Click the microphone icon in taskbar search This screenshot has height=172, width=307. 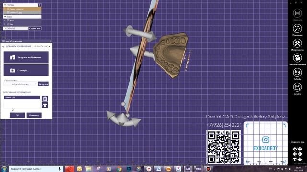tap(59, 169)
